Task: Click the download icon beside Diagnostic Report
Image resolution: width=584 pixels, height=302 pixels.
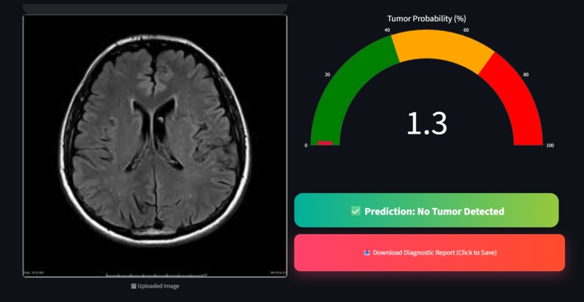Action: (x=367, y=253)
